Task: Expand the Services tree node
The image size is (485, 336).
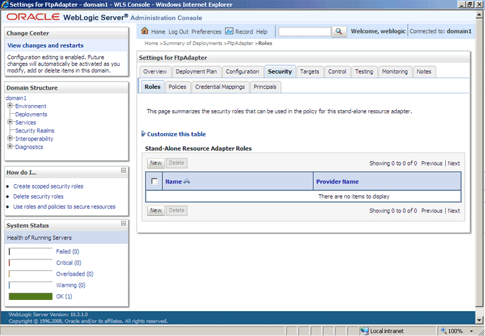Action: (x=10, y=122)
